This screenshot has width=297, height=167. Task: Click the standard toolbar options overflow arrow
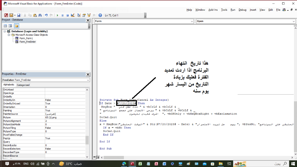click(145, 15)
